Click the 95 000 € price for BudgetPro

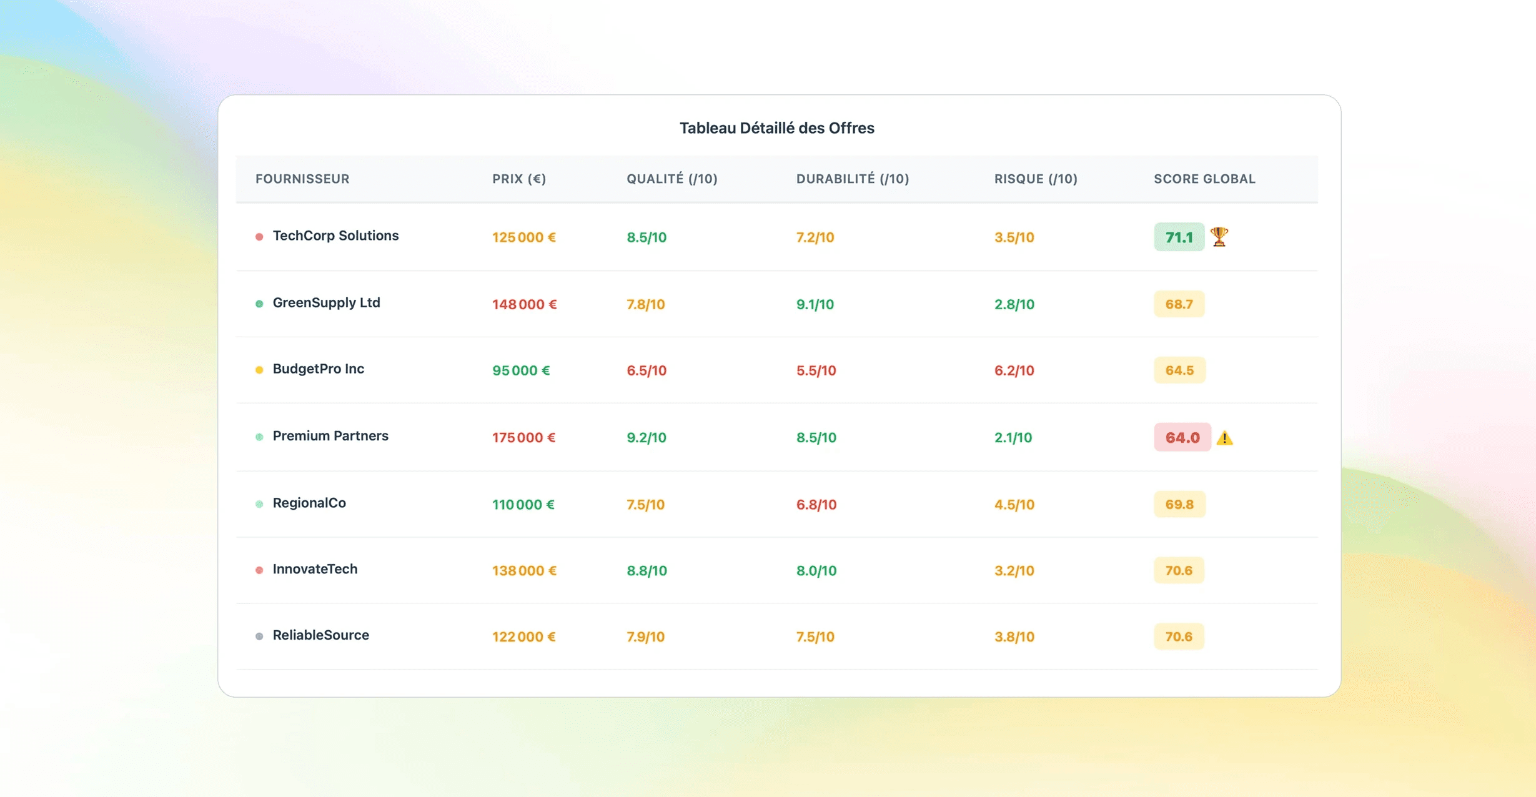click(x=520, y=370)
